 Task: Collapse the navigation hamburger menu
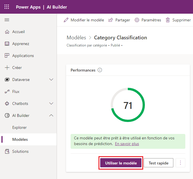click(x=7, y=20)
